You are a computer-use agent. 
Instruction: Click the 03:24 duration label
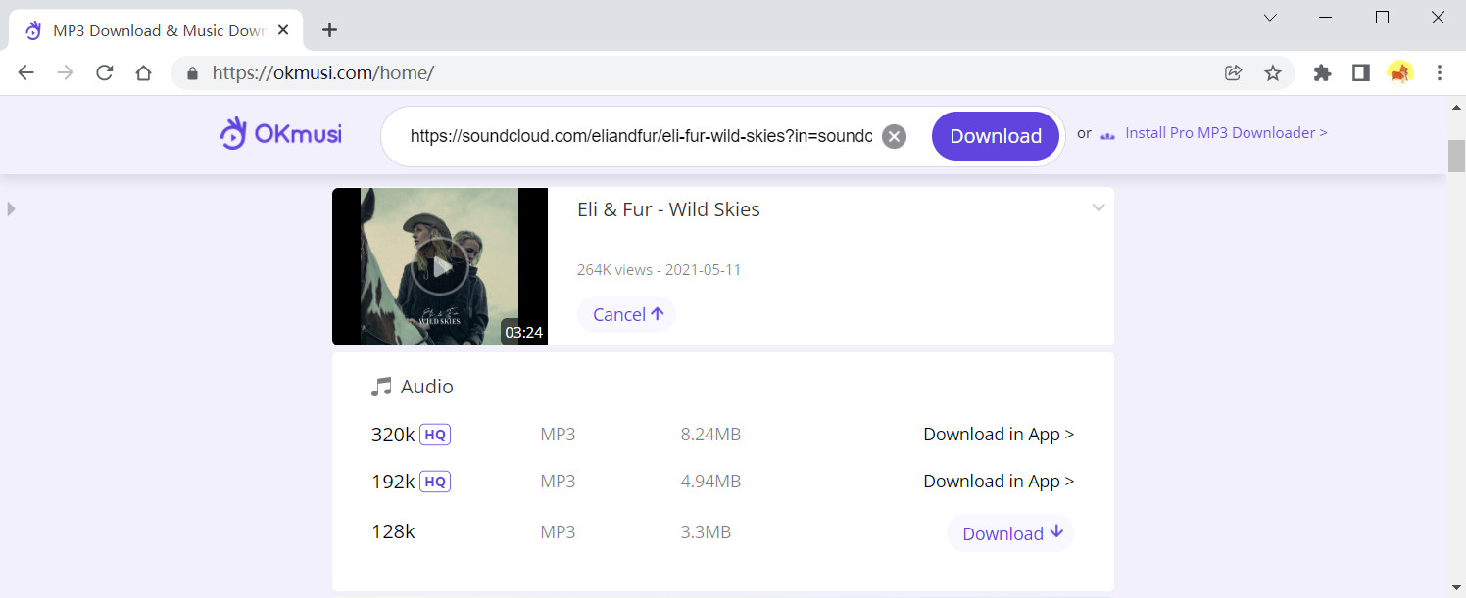[523, 332]
